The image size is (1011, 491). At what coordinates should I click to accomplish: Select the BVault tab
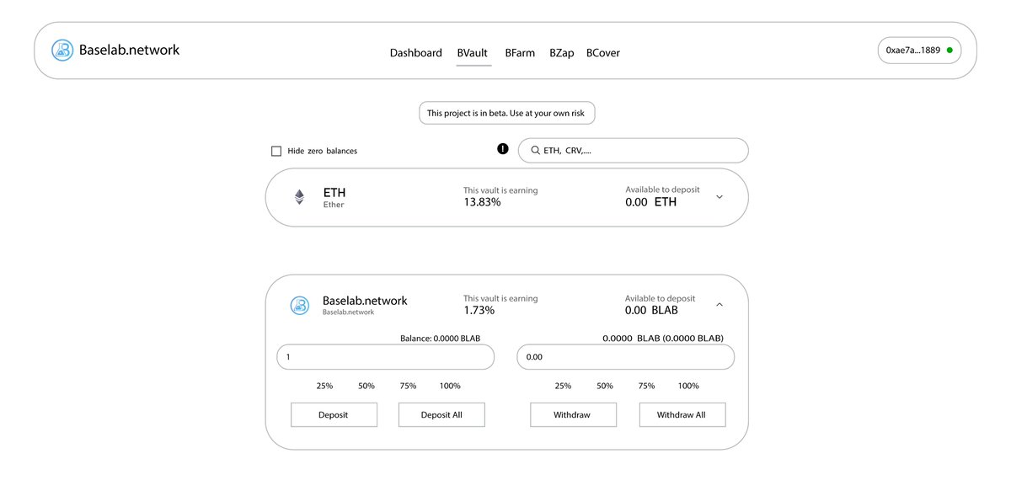tap(473, 53)
